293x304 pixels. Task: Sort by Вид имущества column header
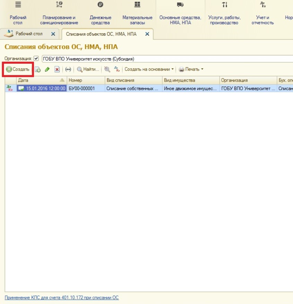pos(191,80)
